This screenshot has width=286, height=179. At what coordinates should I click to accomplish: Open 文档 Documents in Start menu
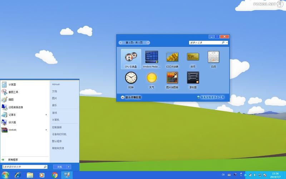click(54, 91)
